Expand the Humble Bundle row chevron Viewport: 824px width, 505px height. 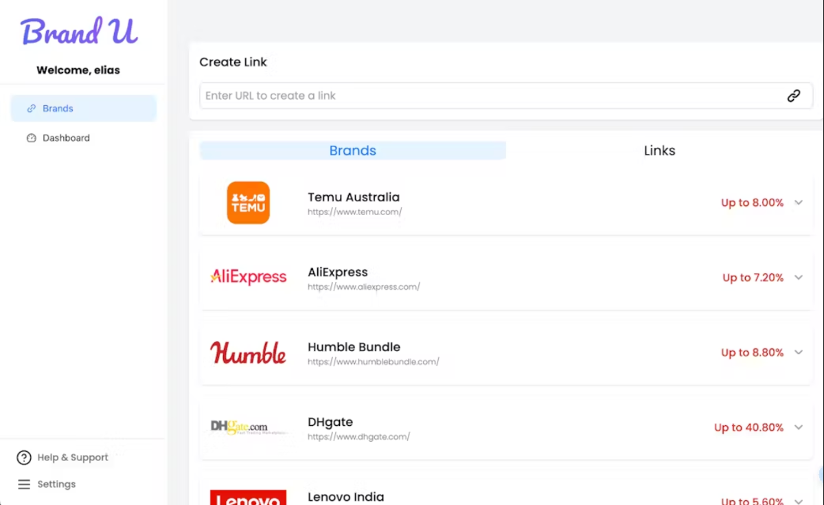point(799,352)
